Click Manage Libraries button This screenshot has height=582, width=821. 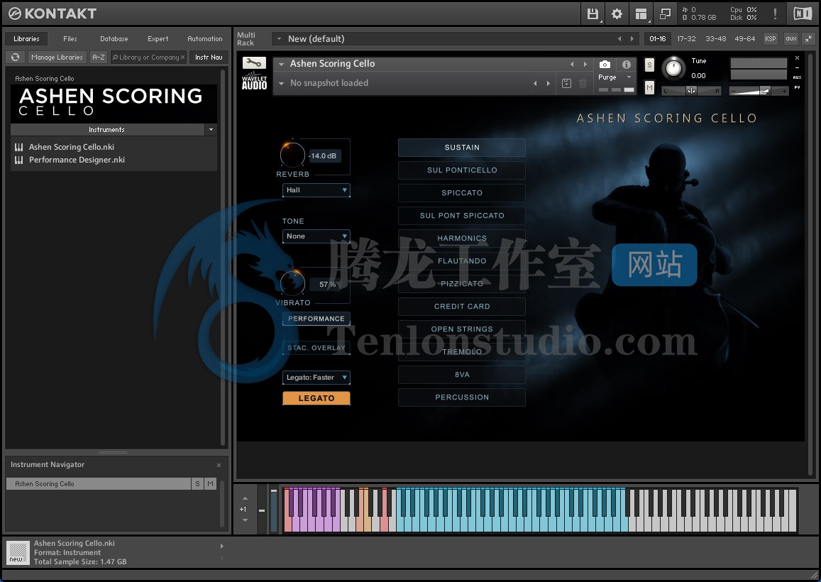point(57,57)
